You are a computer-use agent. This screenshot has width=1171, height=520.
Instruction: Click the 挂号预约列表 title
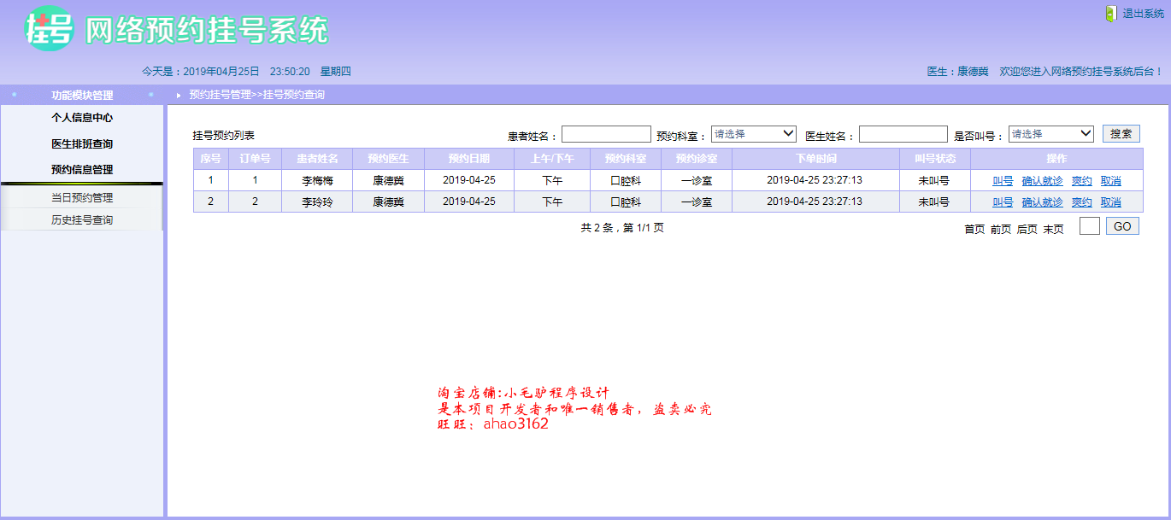pos(224,135)
